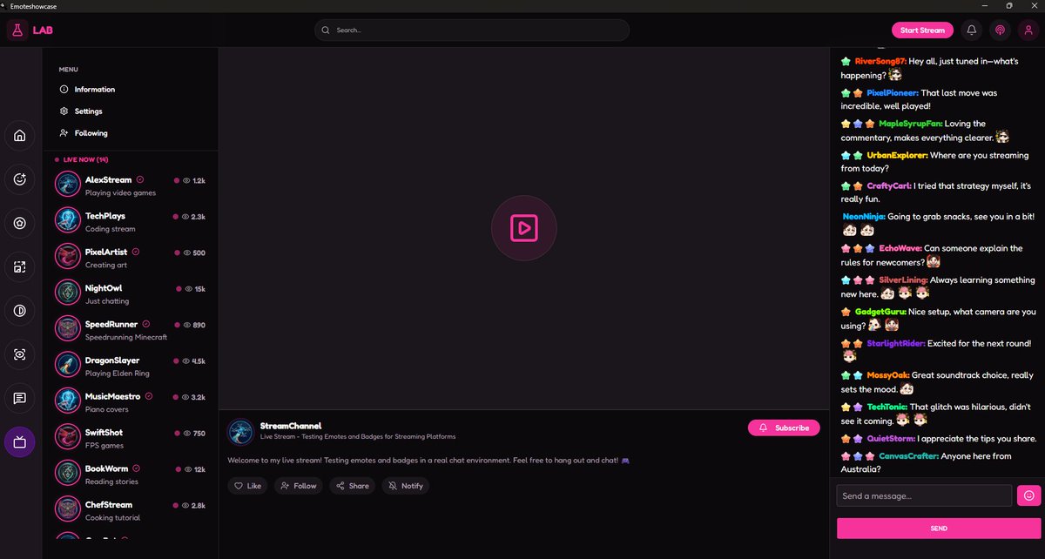The image size is (1045, 559).
Task: Click the emote after EchoWave's message
Action: 934,262
